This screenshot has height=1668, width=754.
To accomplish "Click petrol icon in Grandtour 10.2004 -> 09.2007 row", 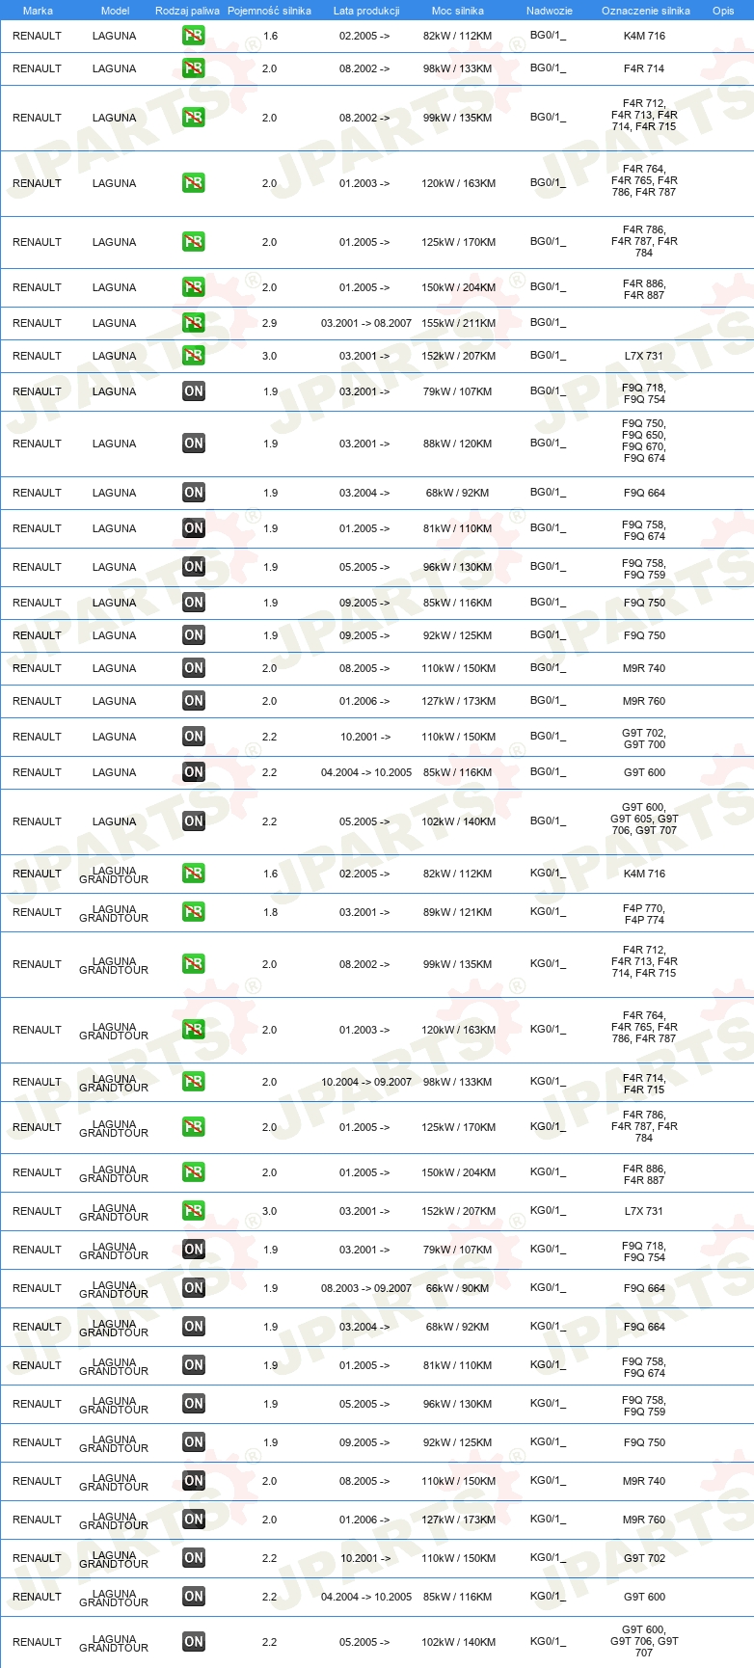I will tap(194, 1082).
